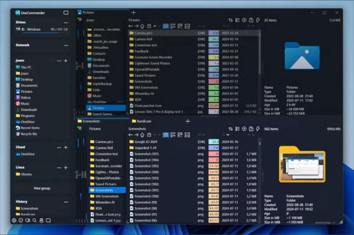Click the new item plus-circle icon in top pane
Viewport: 354px width, 235px height.
click(244, 20)
